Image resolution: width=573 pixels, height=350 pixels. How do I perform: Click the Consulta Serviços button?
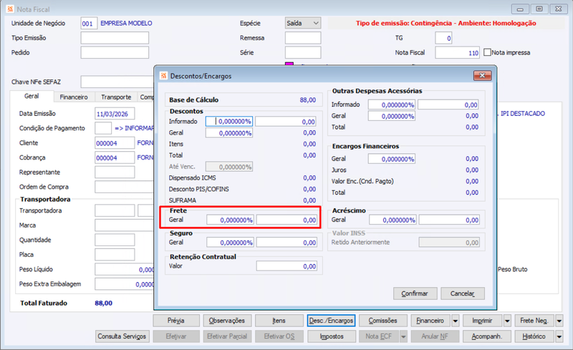[x=122, y=336]
